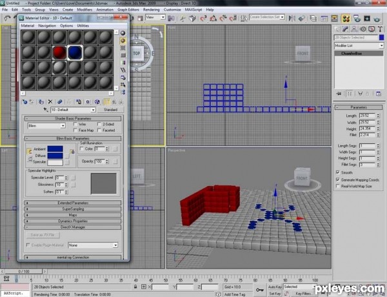Click Put to Library icon
387x297 pixels.
79,102
